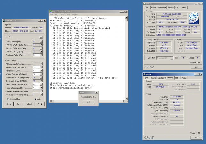Open the Read to Precharge (tRTP) dropdown
This screenshot has height=144, width=206.
[41, 88]
